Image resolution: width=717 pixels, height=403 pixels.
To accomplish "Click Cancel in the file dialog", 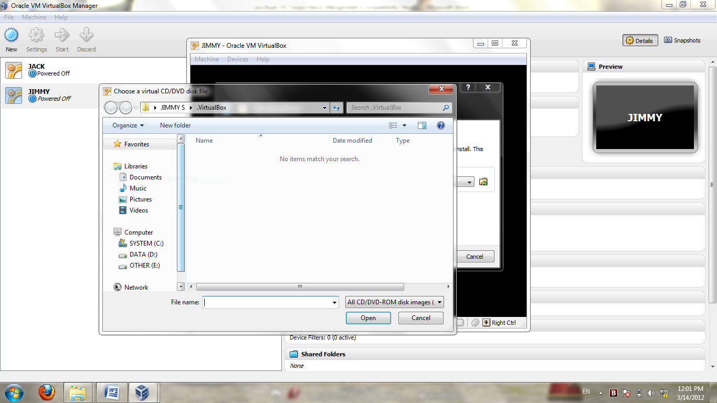I will point(421,318).
